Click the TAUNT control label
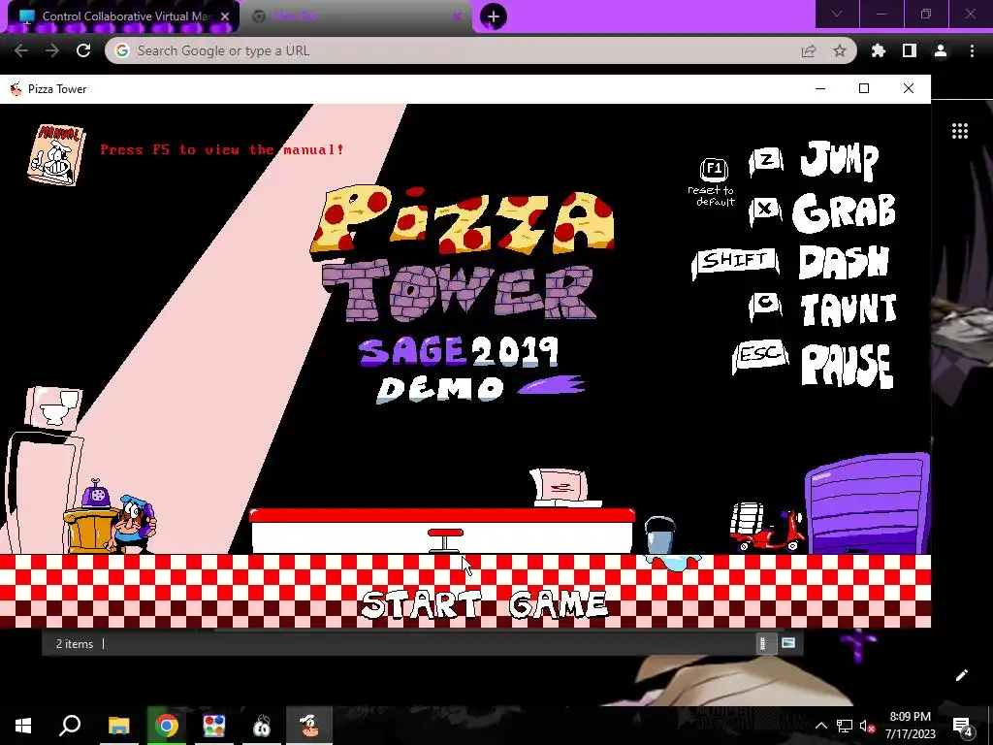This screenshot has width=993, height=745. pos(849,309)
